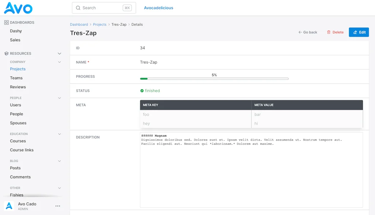Select Comments under the Blog section
This screenshot has height=215, width=375.
click(x=20, y=177)
